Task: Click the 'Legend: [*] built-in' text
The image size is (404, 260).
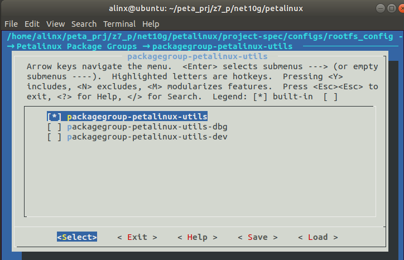Action: [263, 97]
